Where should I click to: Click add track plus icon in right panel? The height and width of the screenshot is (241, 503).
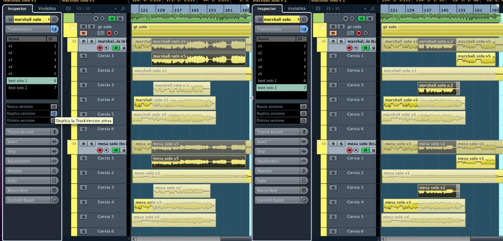(365, 9)
